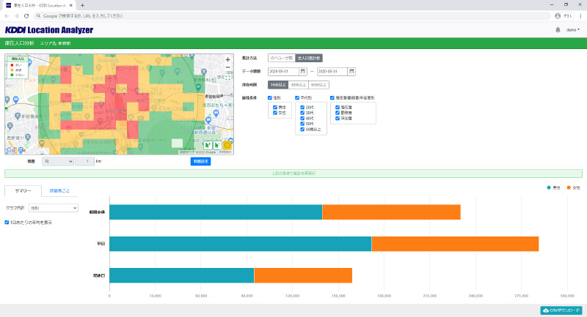Click the end date input field
This screenshot has width=587, height=317.
pyautogui.click(x=332, y=71)
